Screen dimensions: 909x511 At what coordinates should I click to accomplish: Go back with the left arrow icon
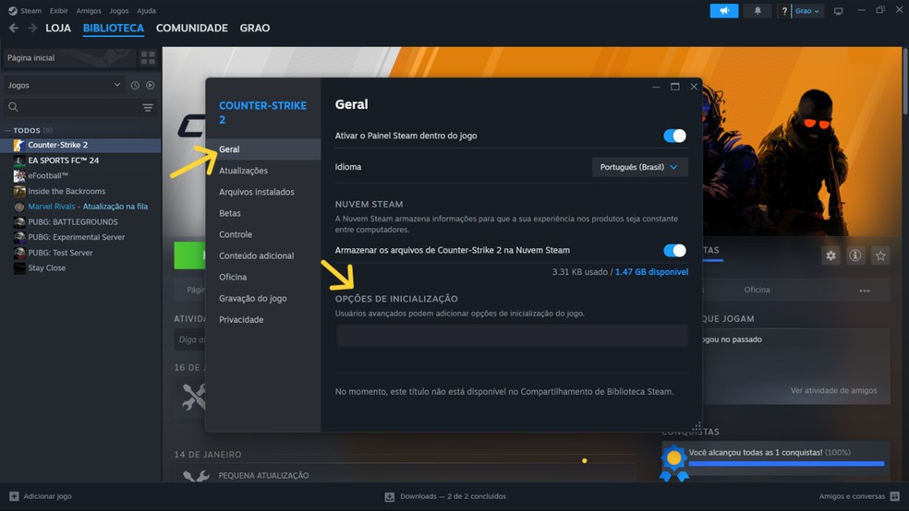click(14, 28)
